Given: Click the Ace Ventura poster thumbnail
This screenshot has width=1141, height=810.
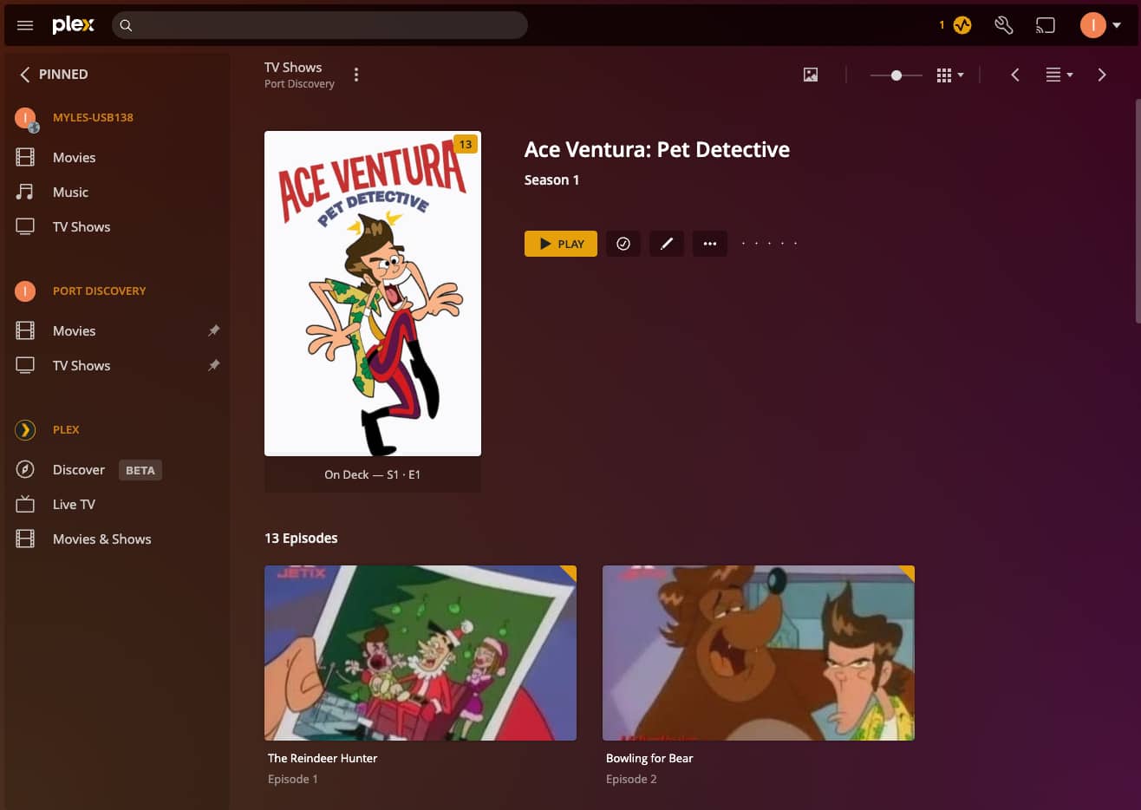Looking at the screenshot, I should coord(373,293).
